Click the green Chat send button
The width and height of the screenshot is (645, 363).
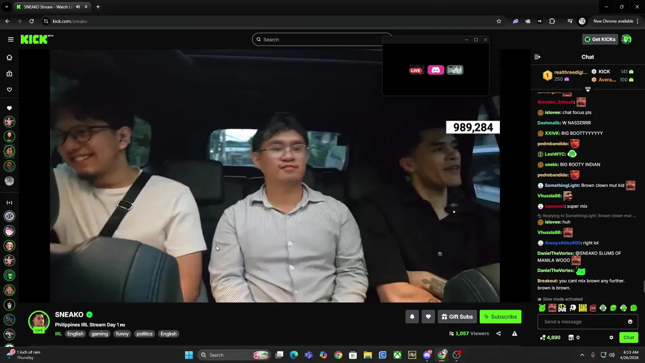click(x=628, y=338)
